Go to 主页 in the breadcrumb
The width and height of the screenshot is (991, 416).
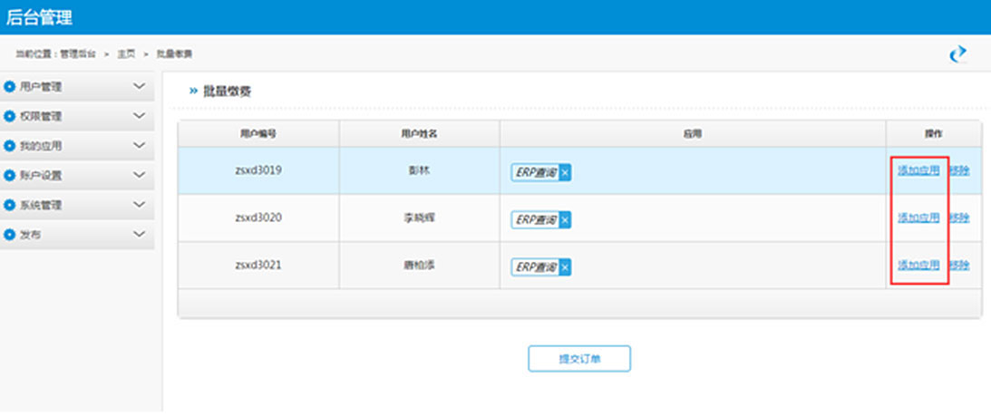(125, 54)
